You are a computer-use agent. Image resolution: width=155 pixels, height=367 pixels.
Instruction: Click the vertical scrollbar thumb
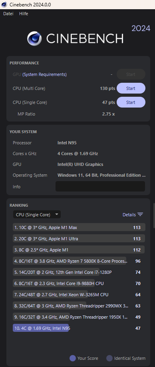click(154, 215)
